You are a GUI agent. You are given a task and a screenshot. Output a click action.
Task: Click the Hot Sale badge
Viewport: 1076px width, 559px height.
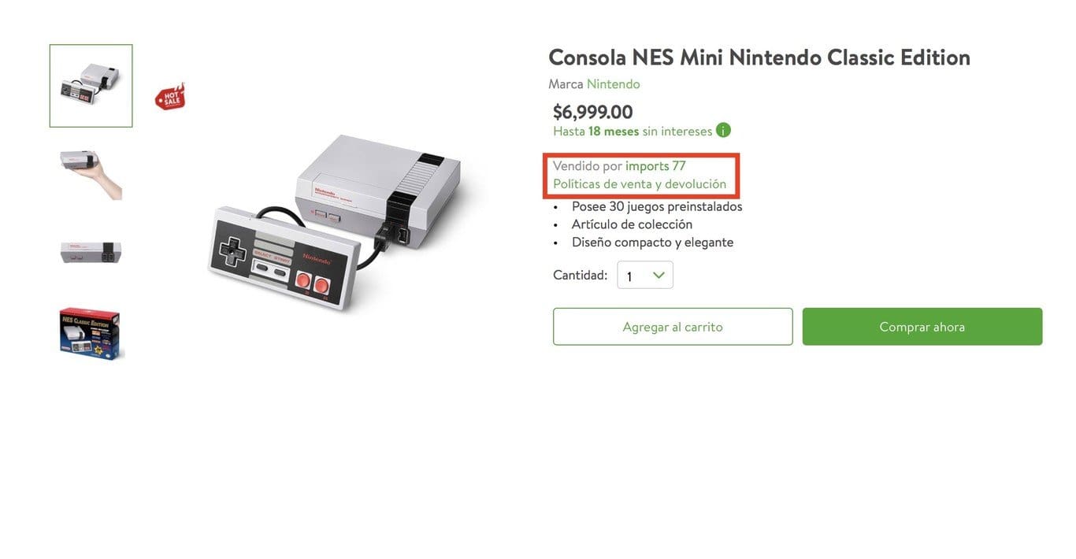pyautogui.click(x=170, y=97)
